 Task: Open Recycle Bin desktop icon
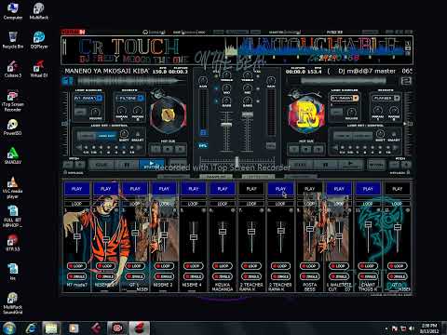(x=12, y=40)
